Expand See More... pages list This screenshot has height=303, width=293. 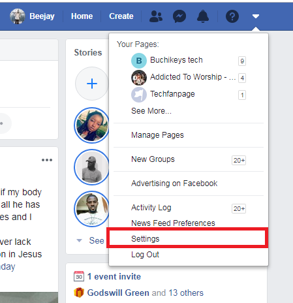151,111
